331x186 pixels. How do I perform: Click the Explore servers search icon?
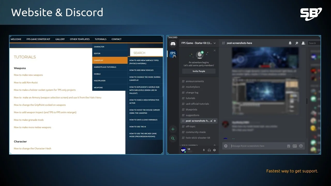pyautogui.click(x=173, y=138)
